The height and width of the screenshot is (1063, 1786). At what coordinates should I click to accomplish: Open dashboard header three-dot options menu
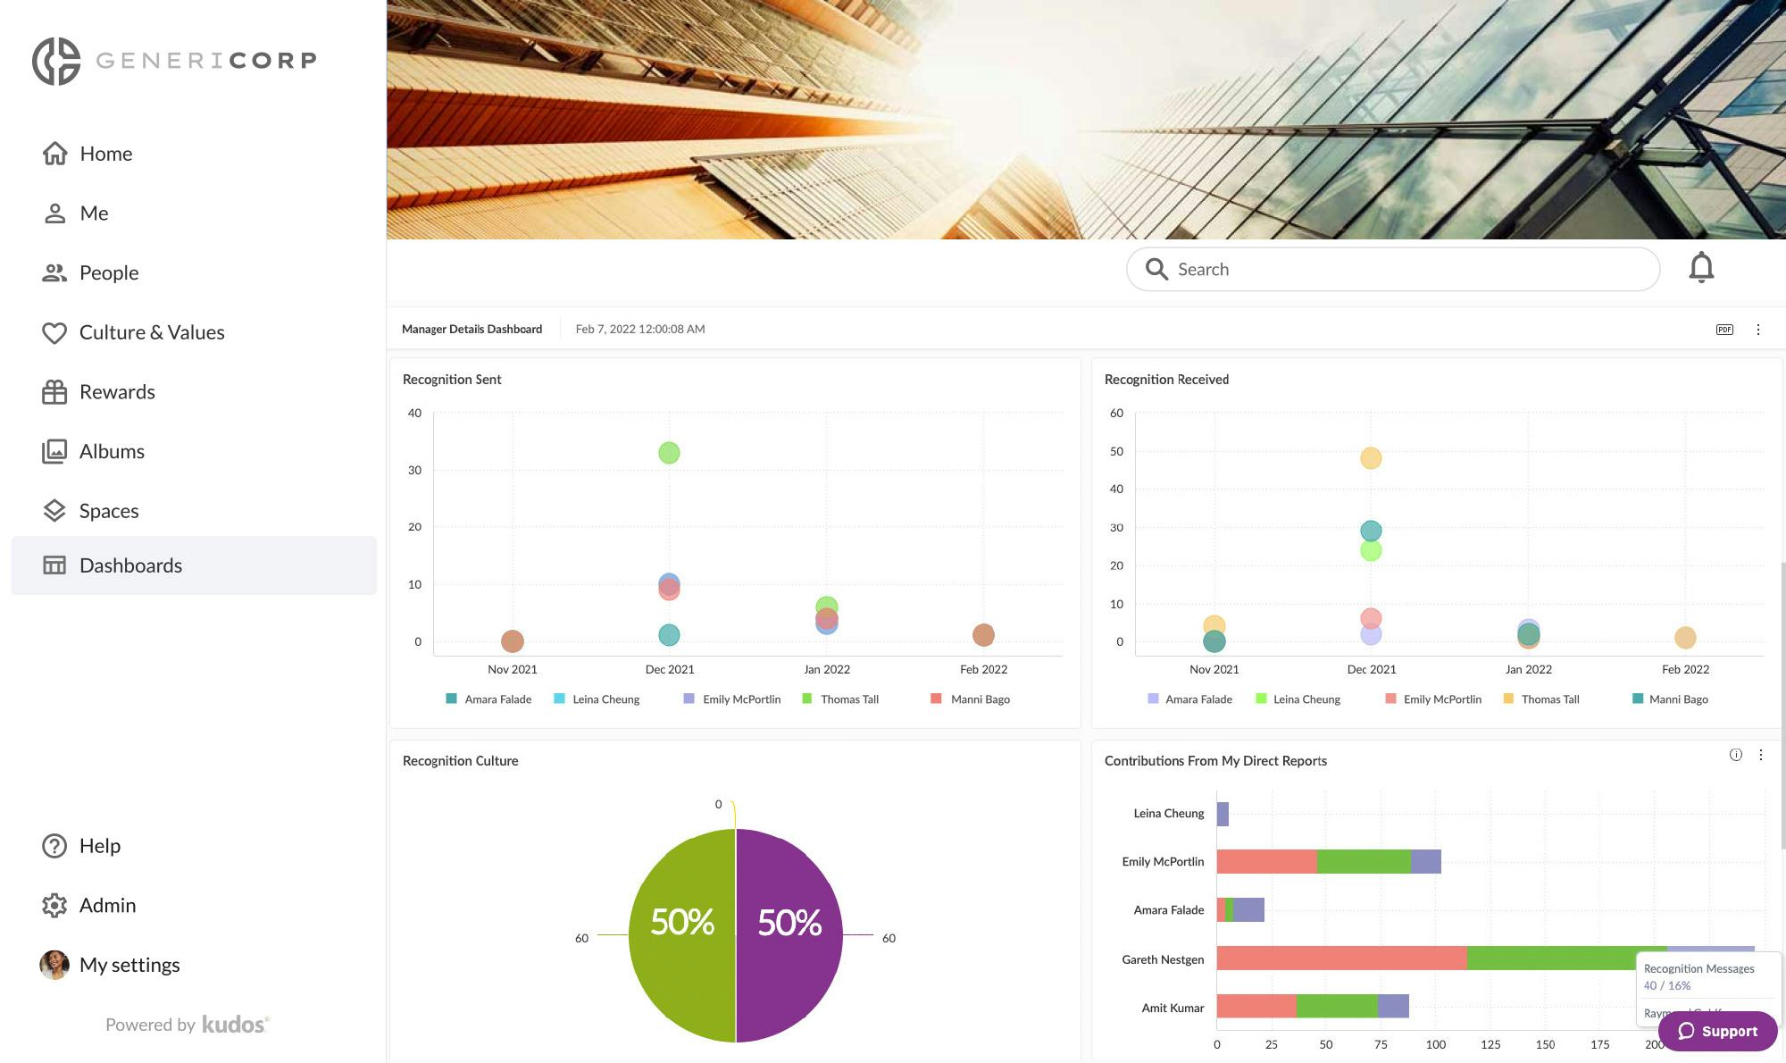[x=1758, y=330]
